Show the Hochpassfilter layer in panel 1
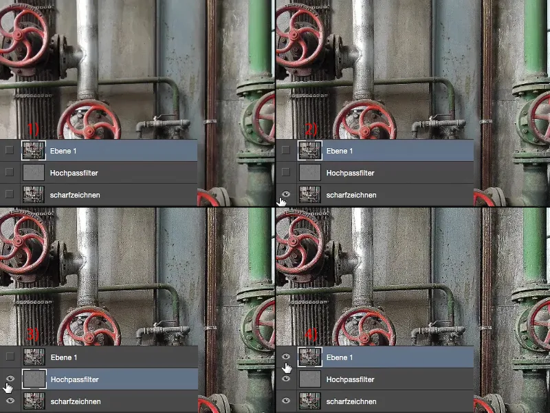550x413 pixels. (x=10, y=172)
